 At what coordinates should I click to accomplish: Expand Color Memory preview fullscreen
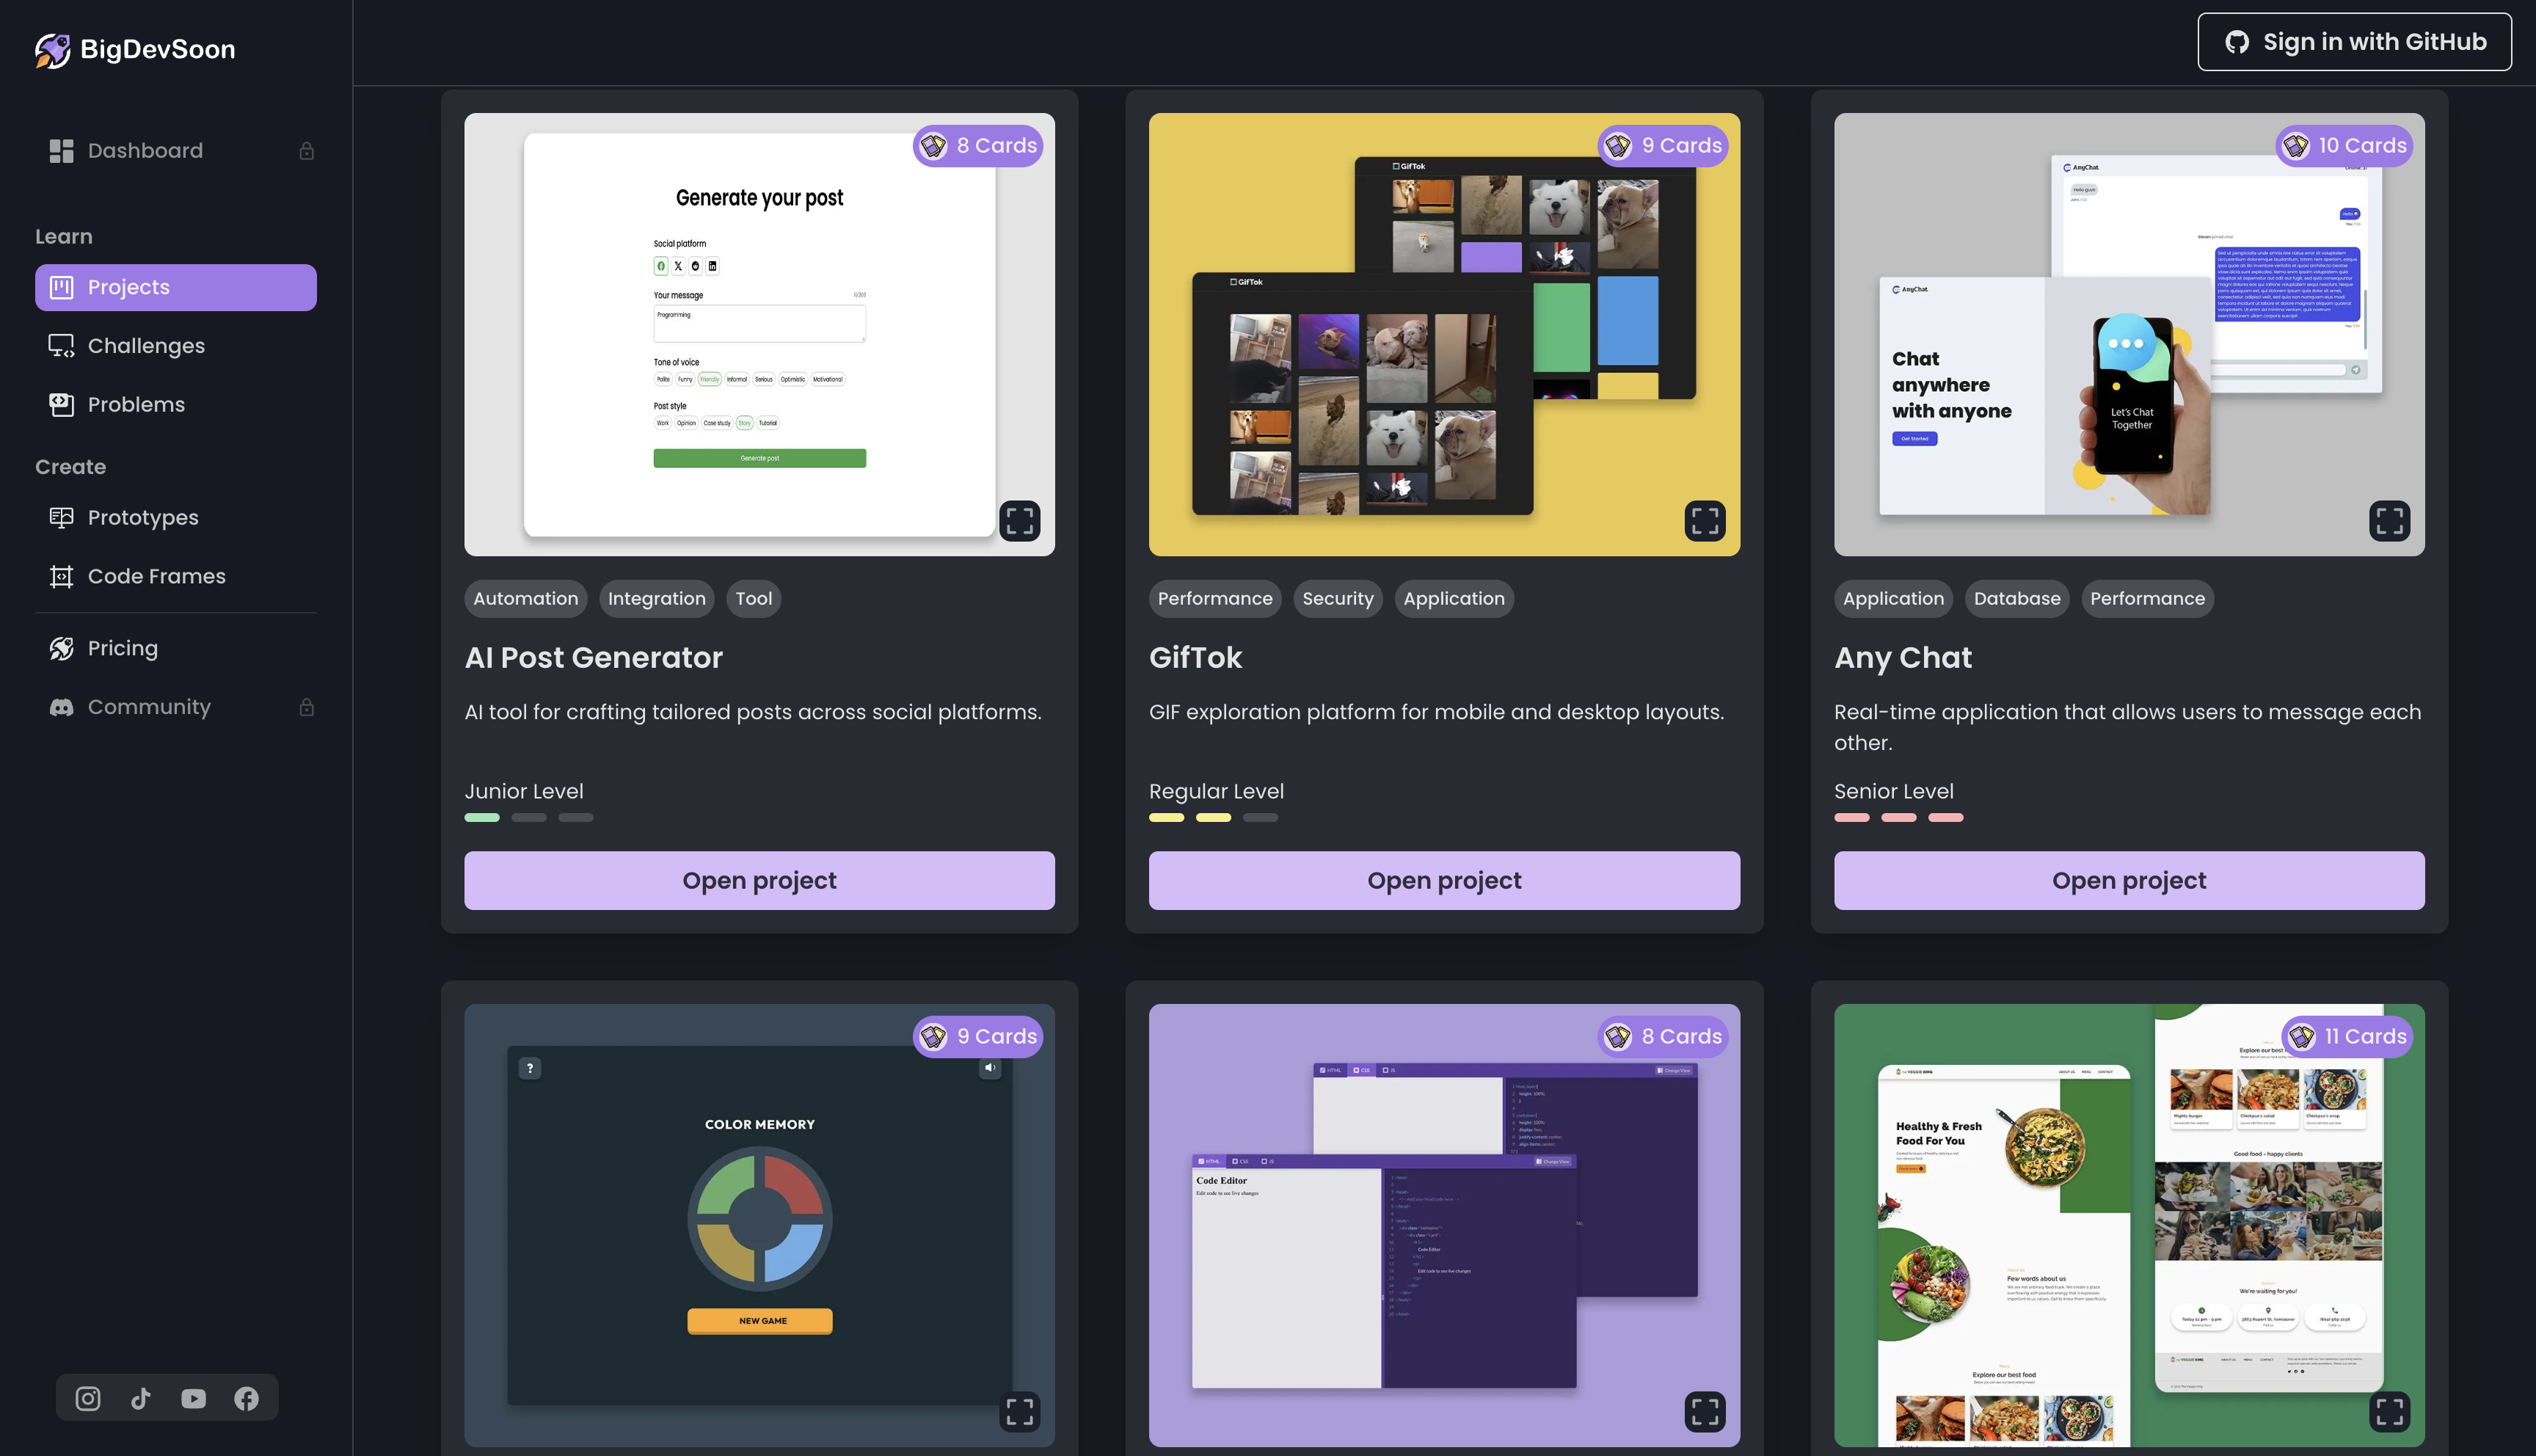pyautogui.click(x=1019, y=1412)
